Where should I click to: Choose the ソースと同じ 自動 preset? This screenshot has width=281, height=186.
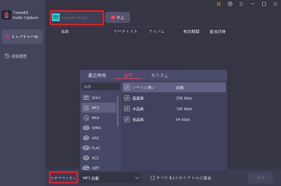click(174, 88)
